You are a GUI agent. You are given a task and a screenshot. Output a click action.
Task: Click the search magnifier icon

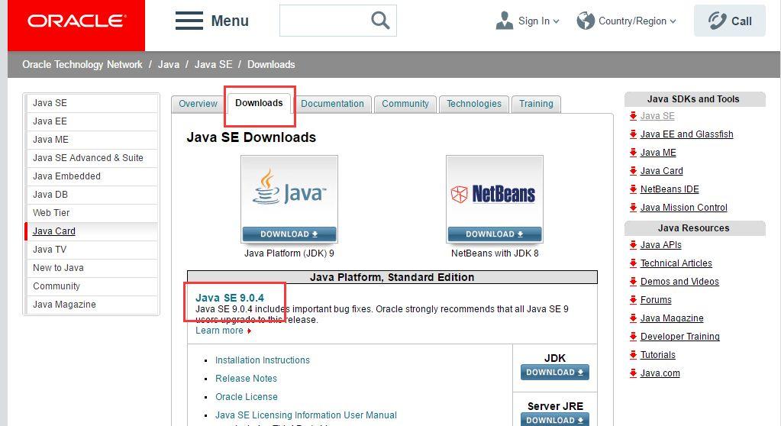(380, 21)
